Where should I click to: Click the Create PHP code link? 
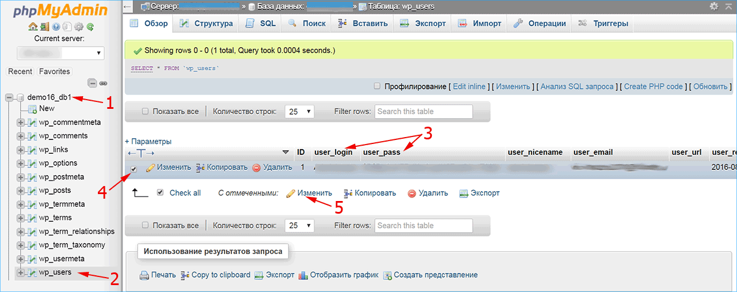coord(654,86)
